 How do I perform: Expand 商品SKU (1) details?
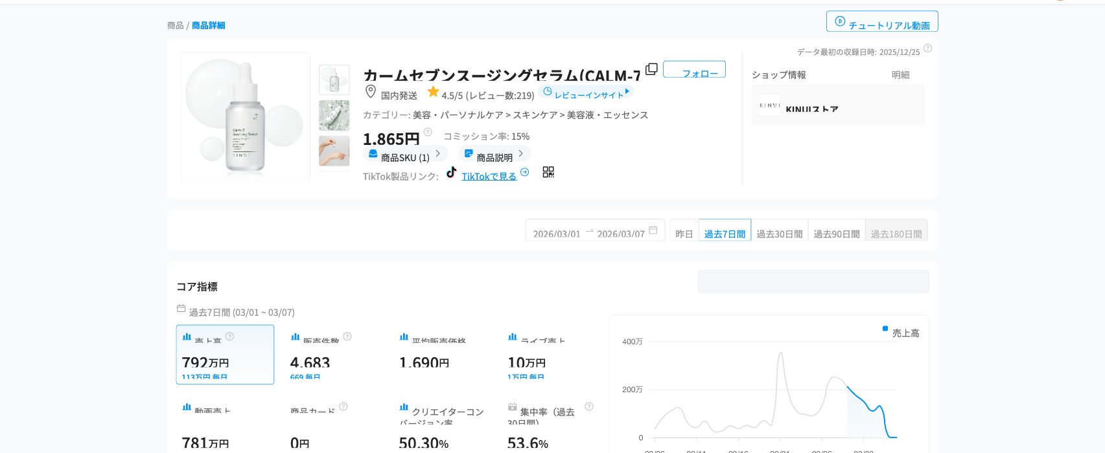click(x=404, y=154)
